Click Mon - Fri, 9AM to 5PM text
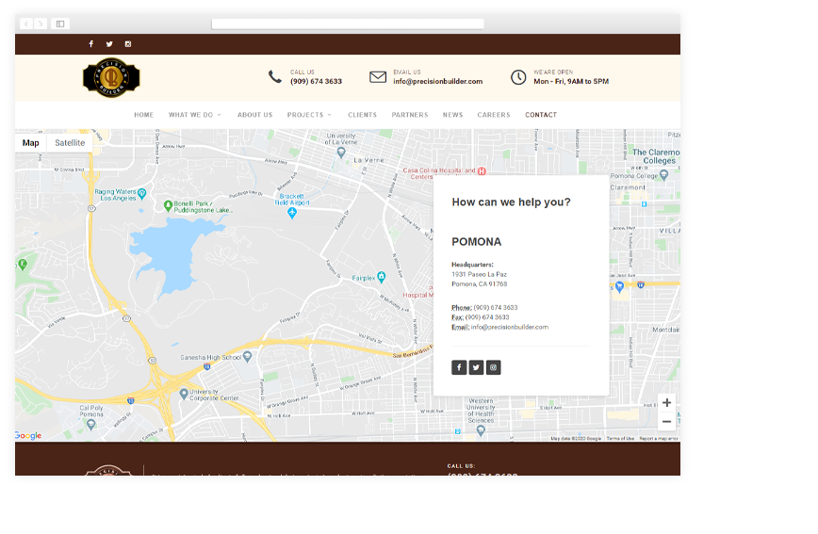 tap(571, 81)
